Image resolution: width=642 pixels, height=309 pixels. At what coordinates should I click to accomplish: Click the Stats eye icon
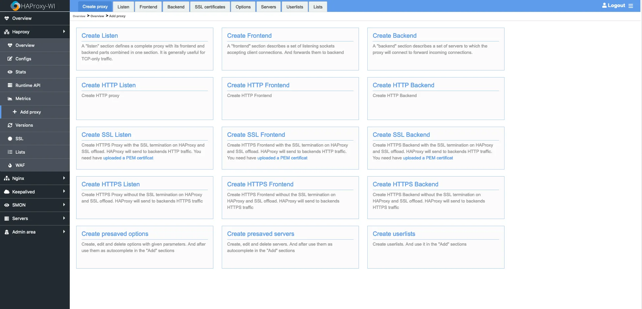[10, 72]
